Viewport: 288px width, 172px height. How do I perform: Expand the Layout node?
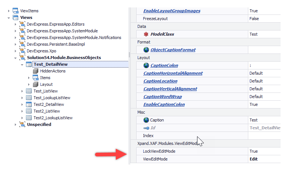tap(29, 85)
